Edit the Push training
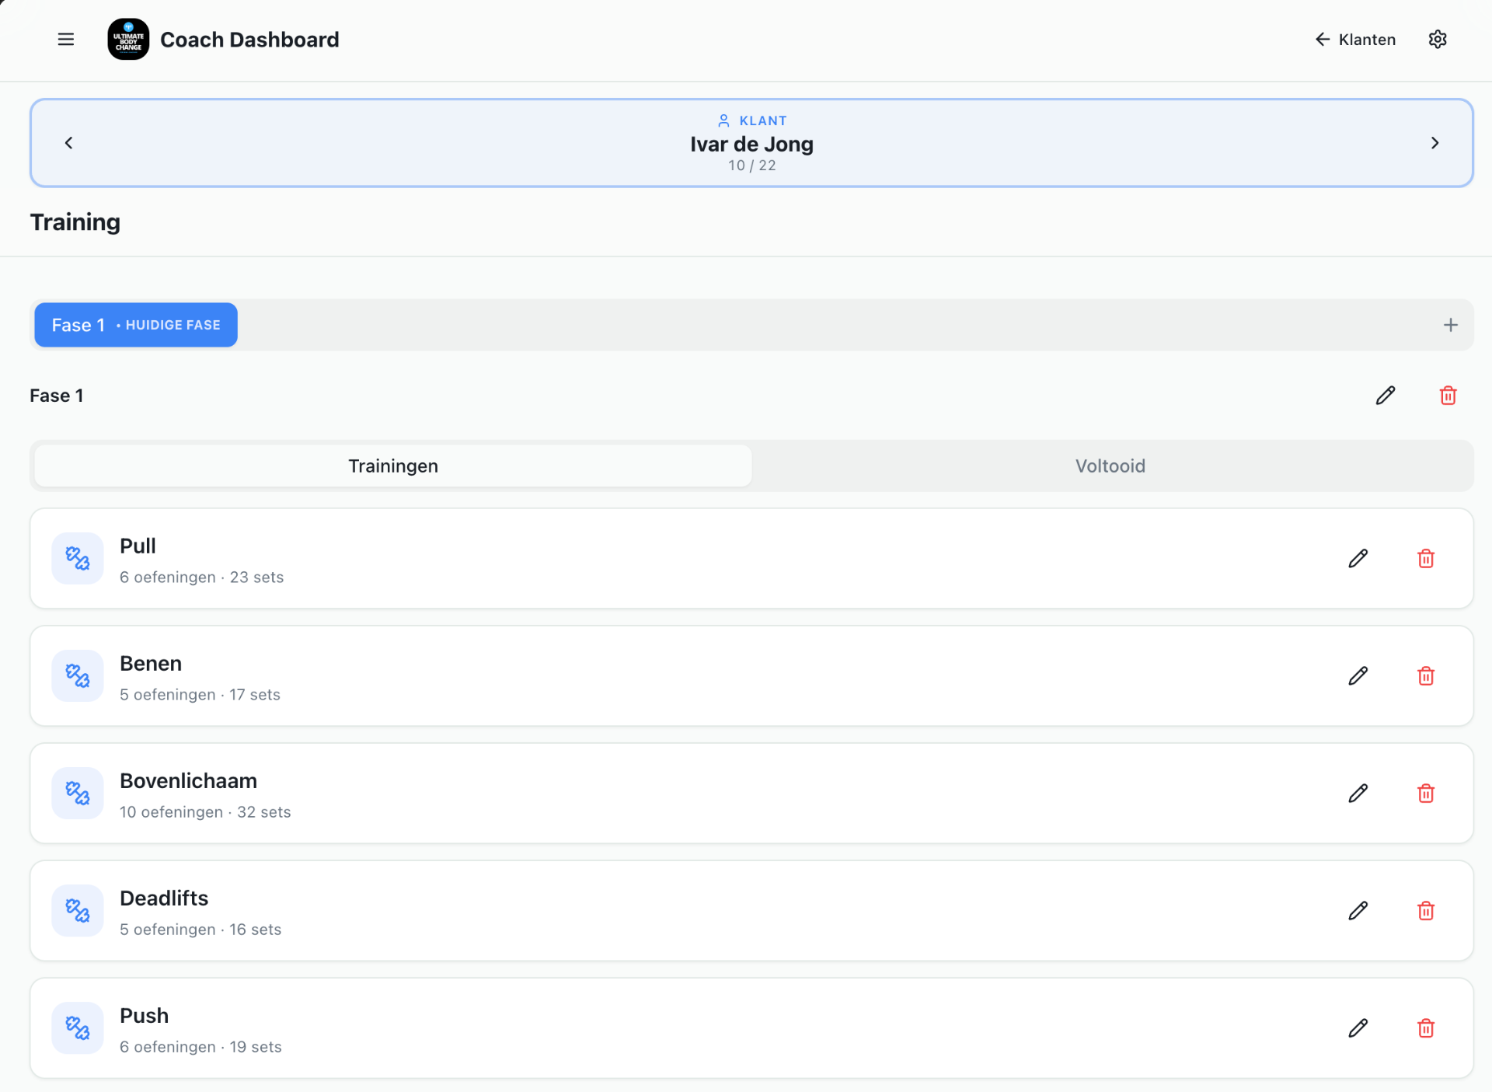This screenshot has width=1492, height=1092. point(1358,1028)
